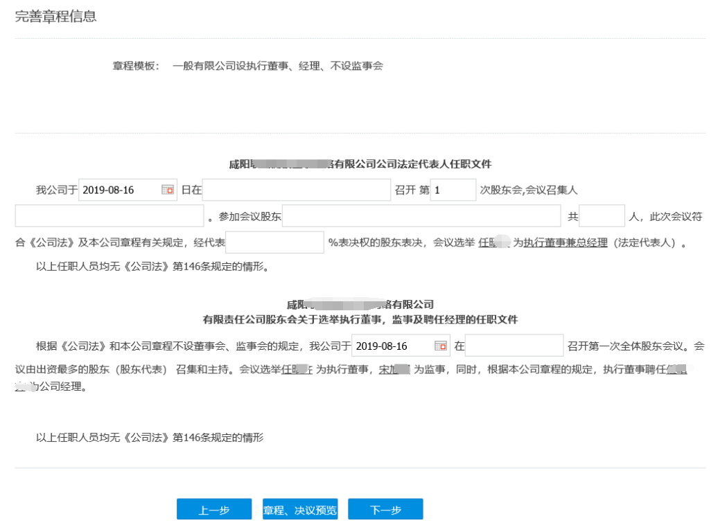
Task: Click the meeting place field after 在 in resolution document
Action: pos(513,345)
